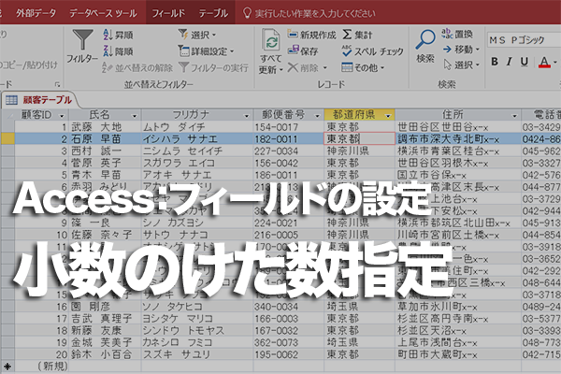Click postal code 156-0042
The width and height of the screenshot is (561, 374).
point(289,164)
